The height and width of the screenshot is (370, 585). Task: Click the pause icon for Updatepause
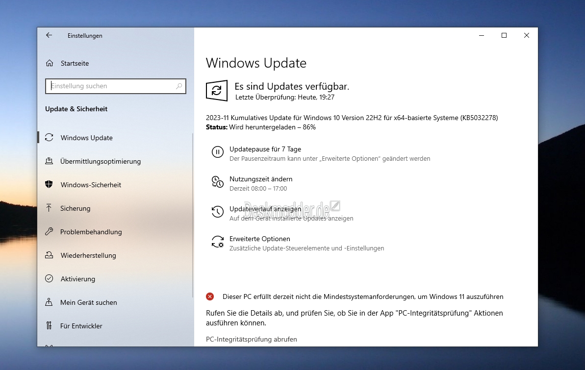pos(218,152)
